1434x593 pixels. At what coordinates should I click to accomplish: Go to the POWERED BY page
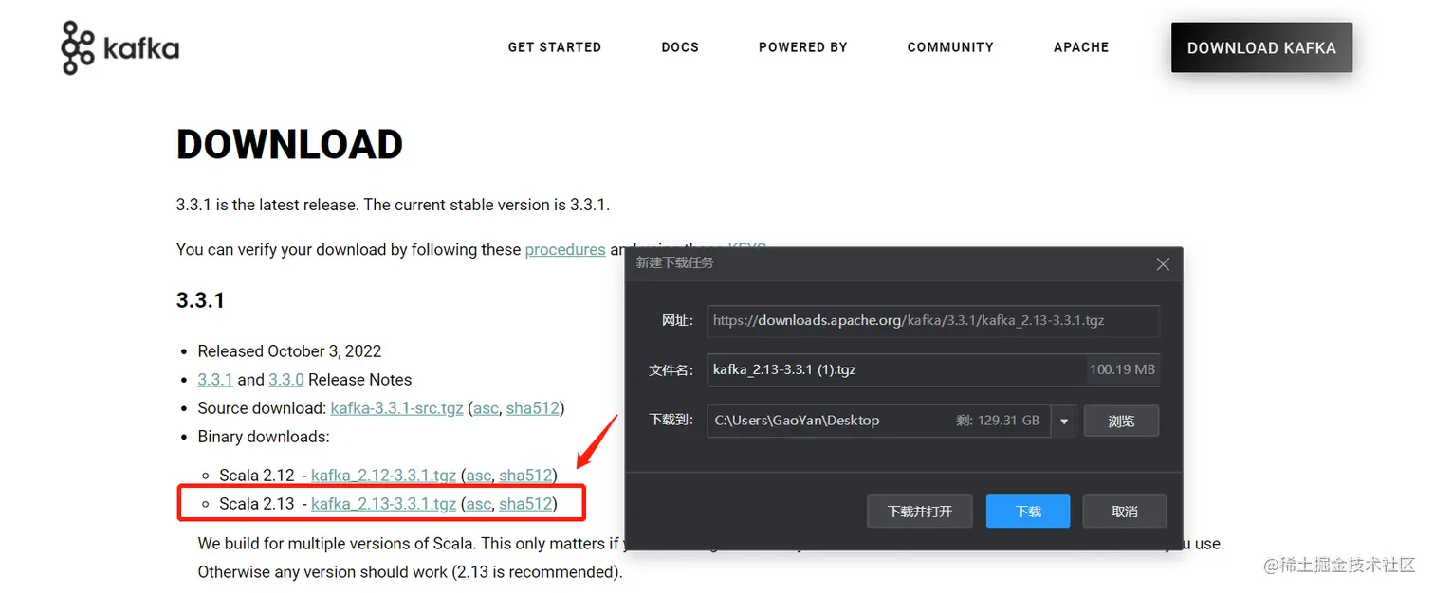pos(802,47)
